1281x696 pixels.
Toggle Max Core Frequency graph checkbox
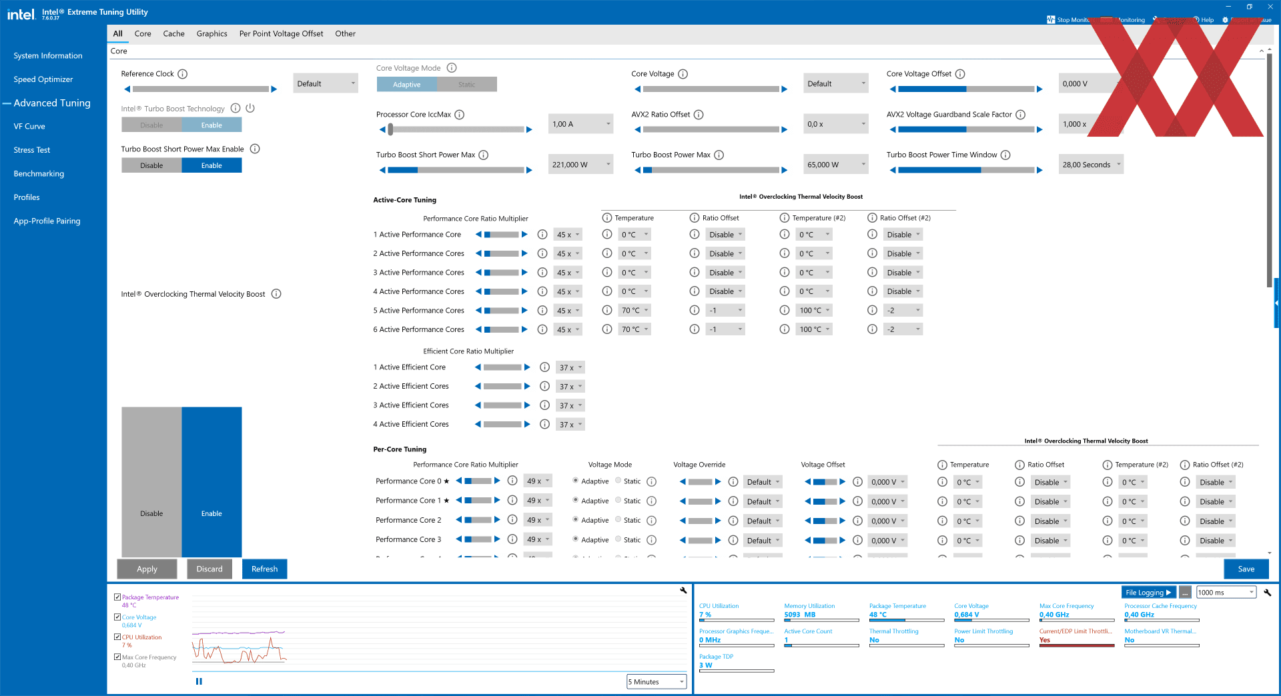pyautogui.click(x=117, y=657)
